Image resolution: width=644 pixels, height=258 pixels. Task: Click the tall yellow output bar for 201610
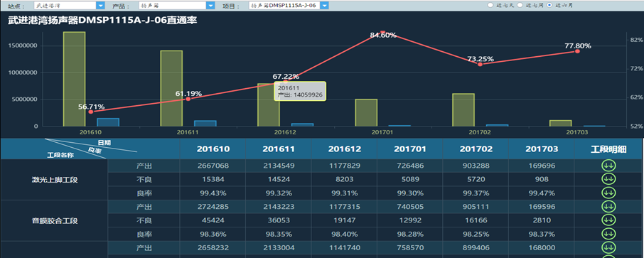[75, 79]
